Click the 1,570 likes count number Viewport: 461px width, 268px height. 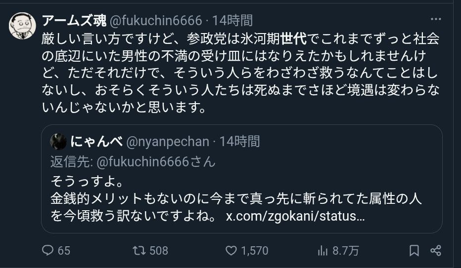[254, 251]
